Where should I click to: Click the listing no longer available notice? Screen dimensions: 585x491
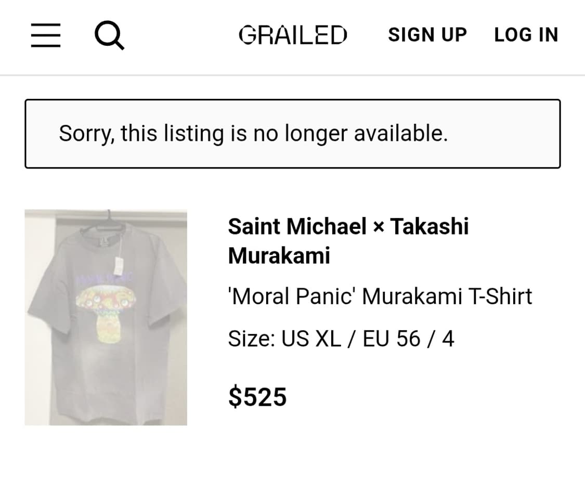[x=292, y=134]
